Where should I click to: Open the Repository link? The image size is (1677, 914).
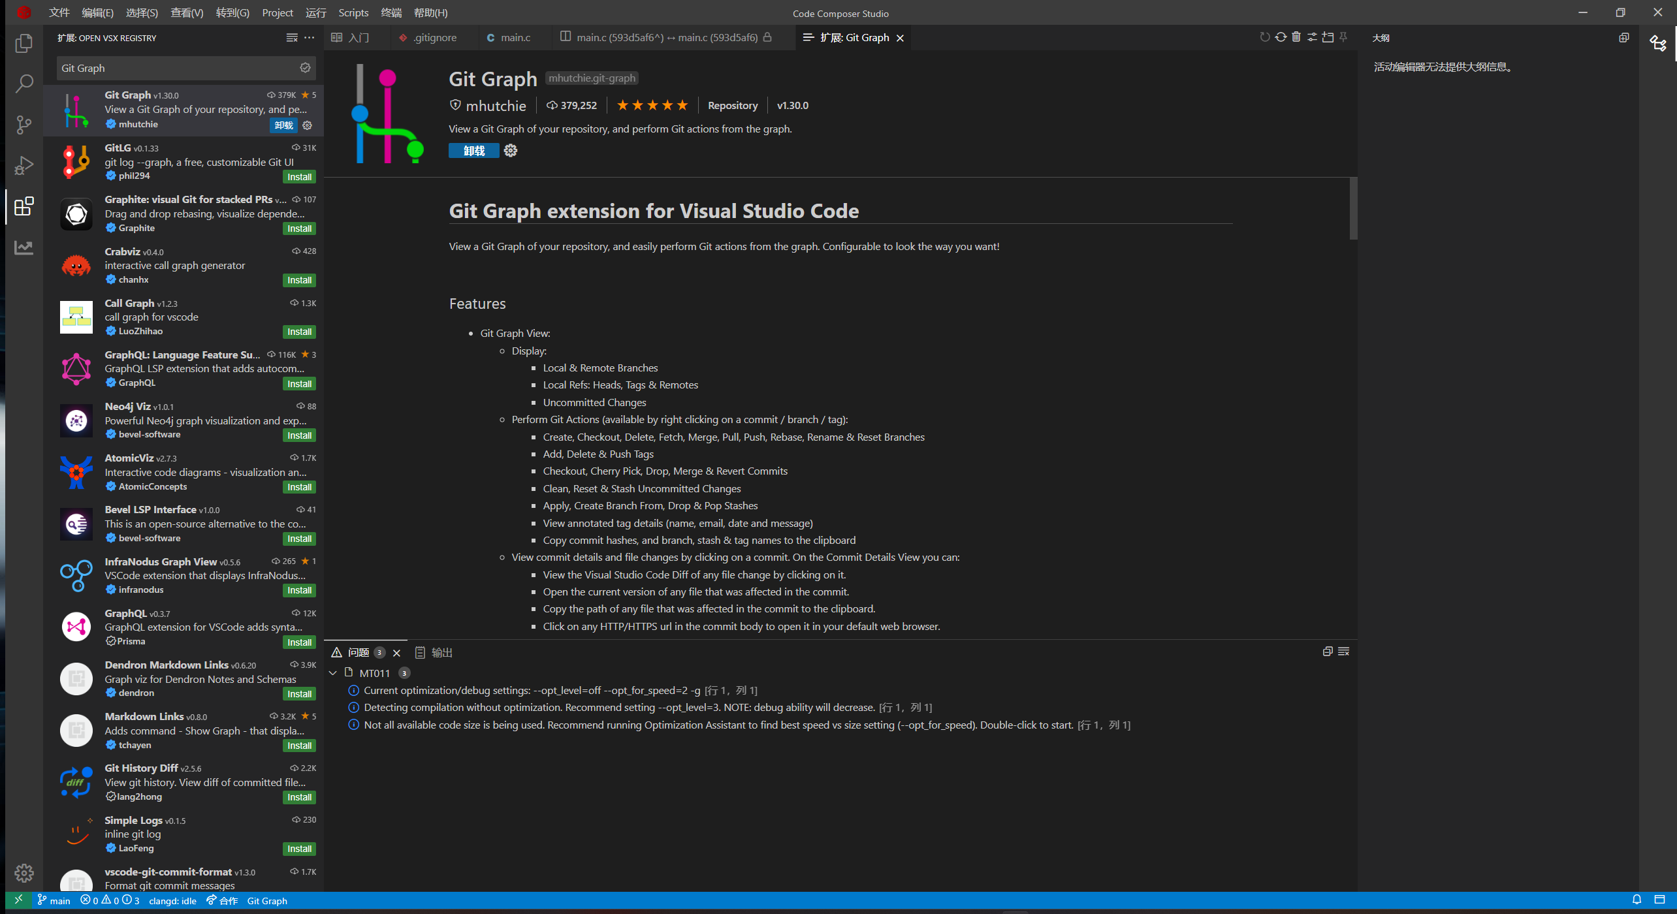coord(733,105)
